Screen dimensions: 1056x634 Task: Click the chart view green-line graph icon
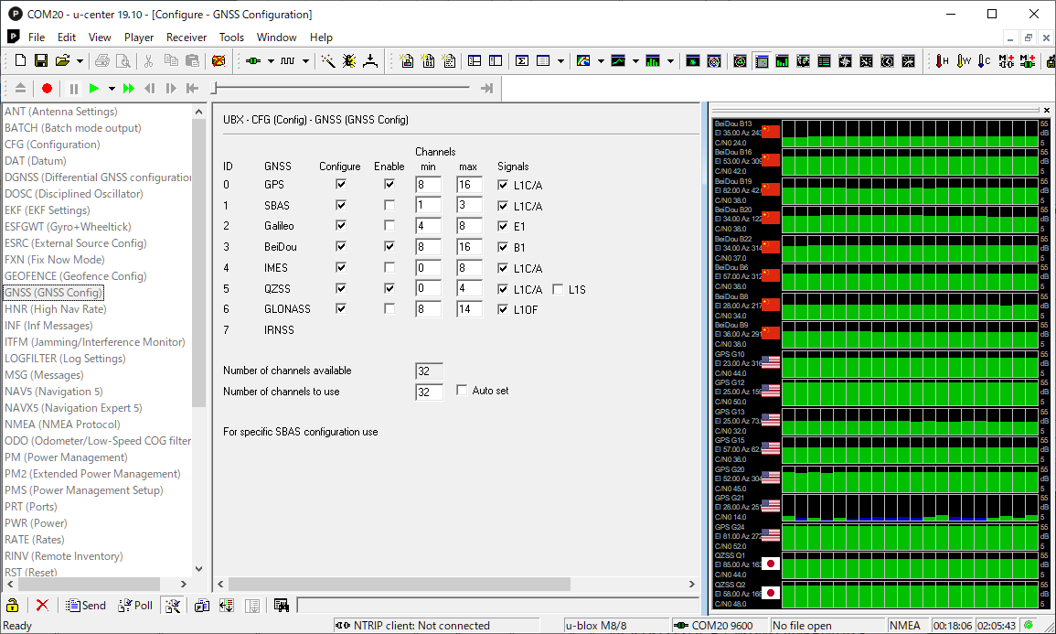(x=618, y=60)
